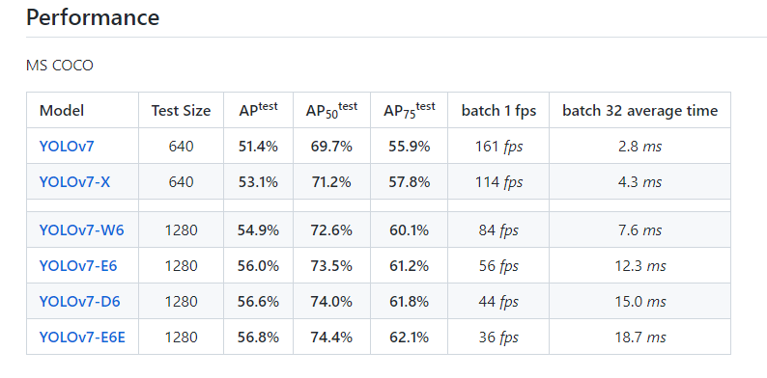Click the AP75 test column header
The height and width of the screenshot is (378, 767).
click(x=409, y=110)
